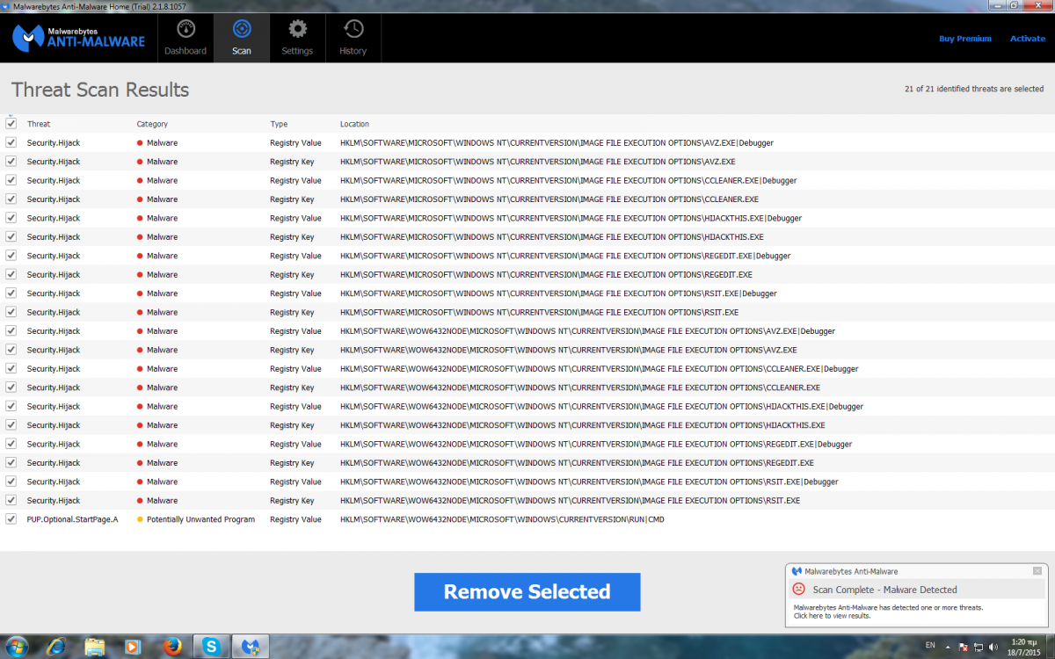This screenshot has width=1055, height=659.
Task: Click the yellow dot beside Potentially Unwanted Program
Action: click(x=140, y=519)
